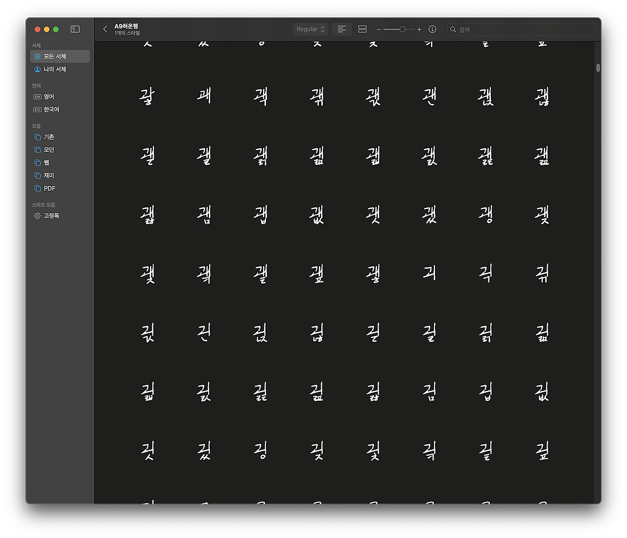Select the 괜 glyph
Screen dimensions: 627x538
pos(430,96)
